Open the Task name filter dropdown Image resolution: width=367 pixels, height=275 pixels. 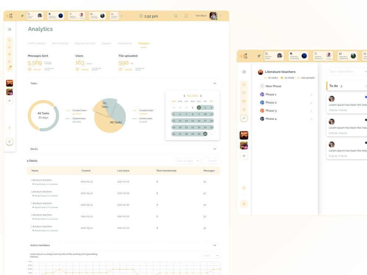346,71
